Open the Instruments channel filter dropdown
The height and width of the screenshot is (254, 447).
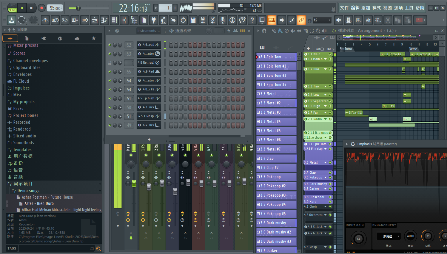pos(149,31)
